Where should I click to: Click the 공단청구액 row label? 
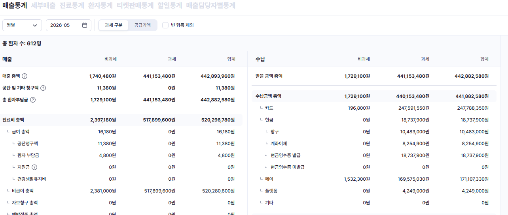[x=28, y=143]
